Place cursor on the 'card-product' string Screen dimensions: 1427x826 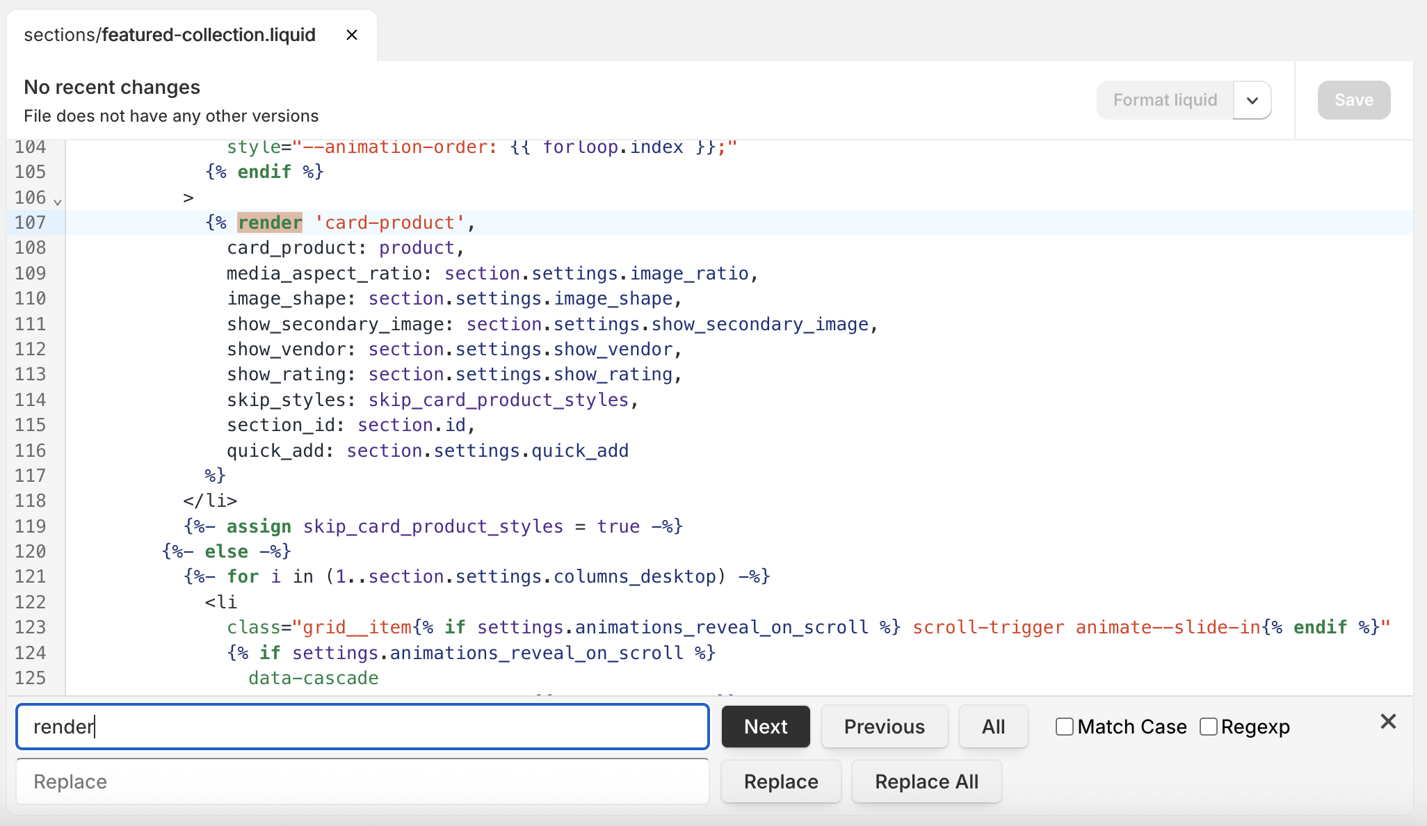click(x=389, y=222)
